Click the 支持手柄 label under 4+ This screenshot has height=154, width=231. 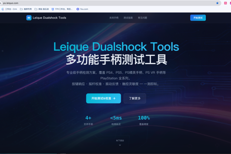point(88,124)
